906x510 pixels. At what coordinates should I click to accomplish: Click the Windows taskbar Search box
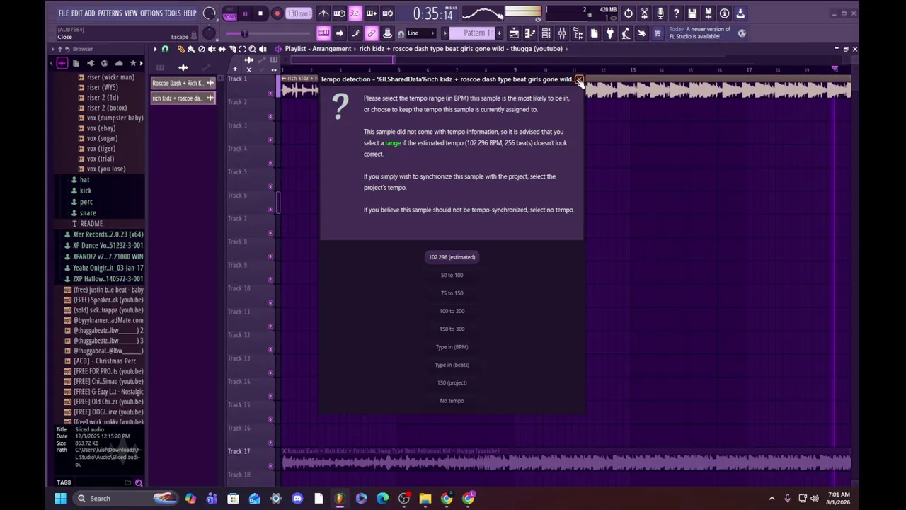(x=127, y=499)
